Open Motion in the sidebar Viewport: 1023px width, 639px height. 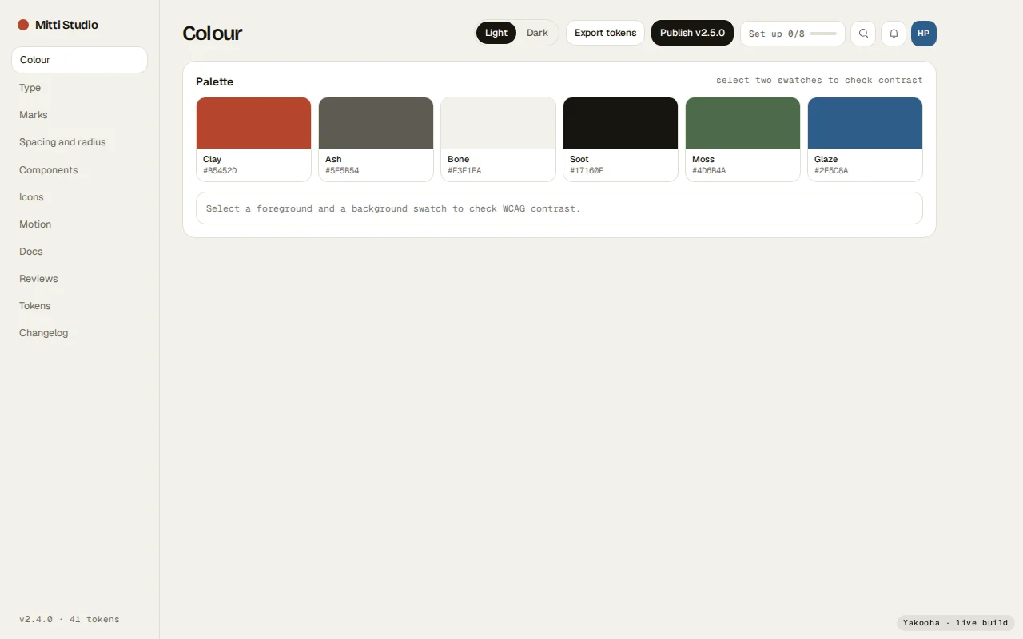click(79, 224)
